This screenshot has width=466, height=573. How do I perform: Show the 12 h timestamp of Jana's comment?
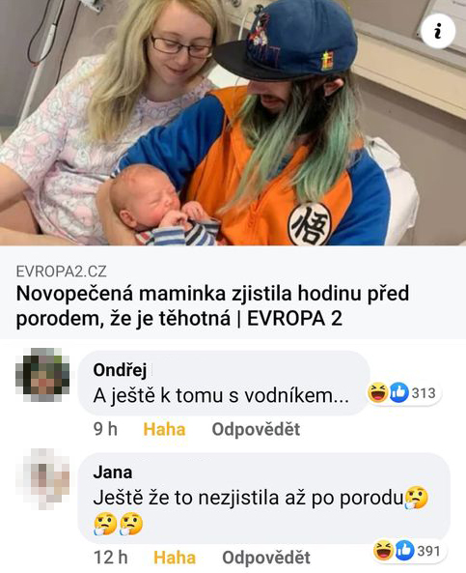click(x=111, y=558)
